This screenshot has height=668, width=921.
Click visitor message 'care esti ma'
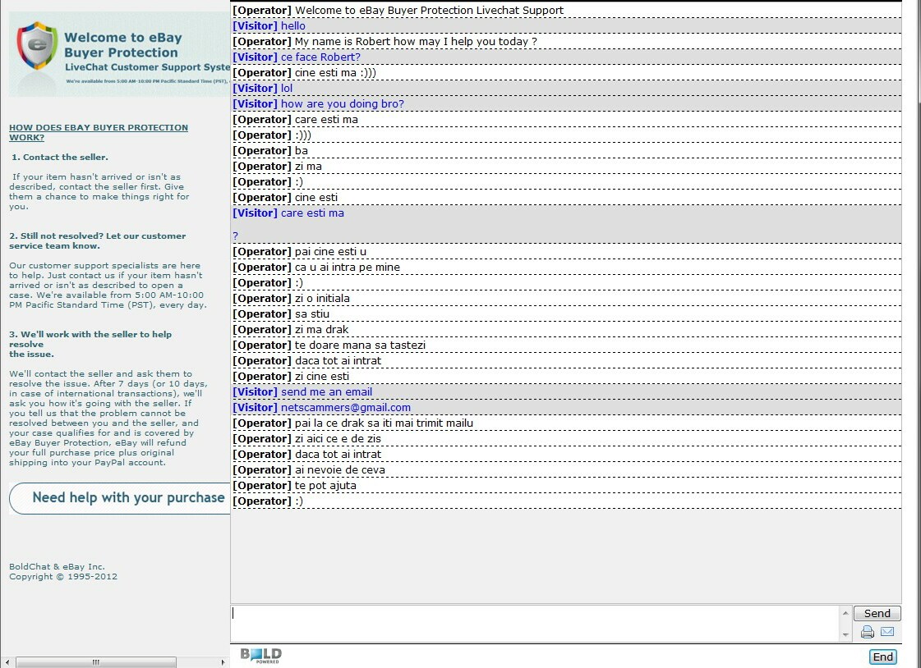[x=312, y=213]
